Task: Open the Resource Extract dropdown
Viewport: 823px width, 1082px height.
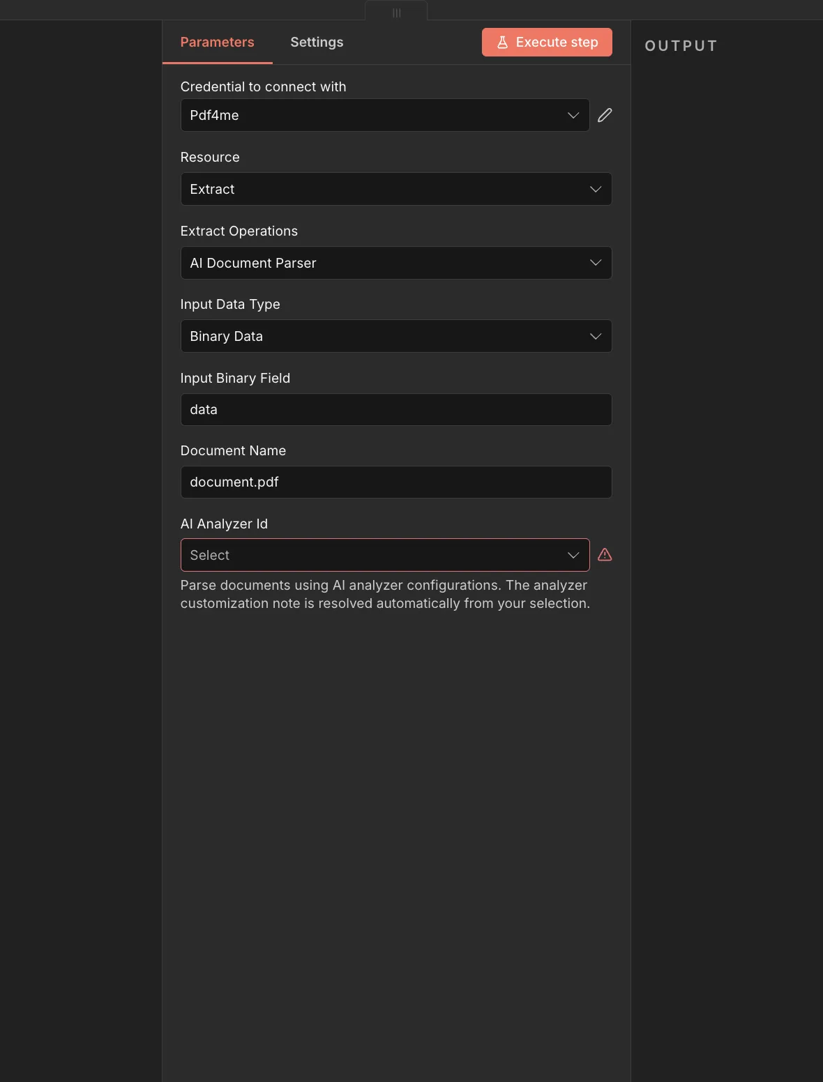Action: click(x=396, y=189)
